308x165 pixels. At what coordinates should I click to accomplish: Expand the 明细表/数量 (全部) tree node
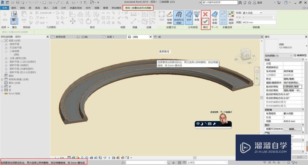[2, 79]
